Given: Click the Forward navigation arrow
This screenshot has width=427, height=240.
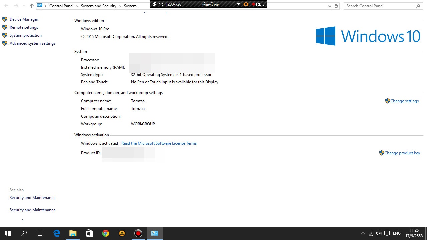Looking at the screenshot, I should [16, 6].
